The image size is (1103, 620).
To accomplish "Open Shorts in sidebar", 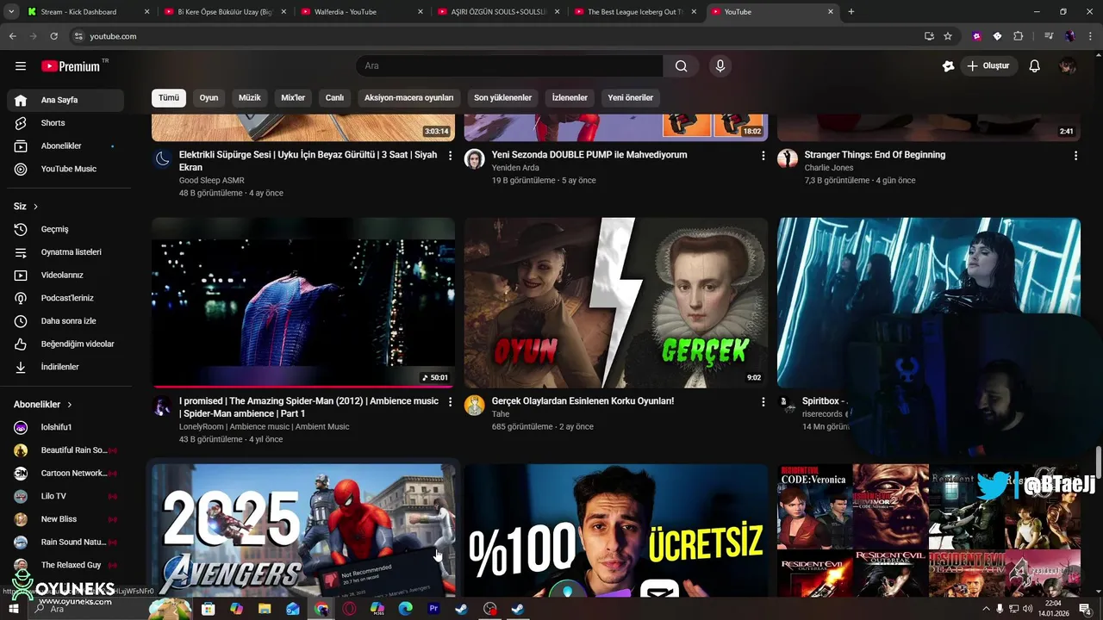I will tap(65, 123).
